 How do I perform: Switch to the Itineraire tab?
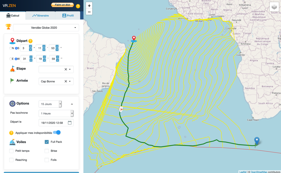point(41,16)
